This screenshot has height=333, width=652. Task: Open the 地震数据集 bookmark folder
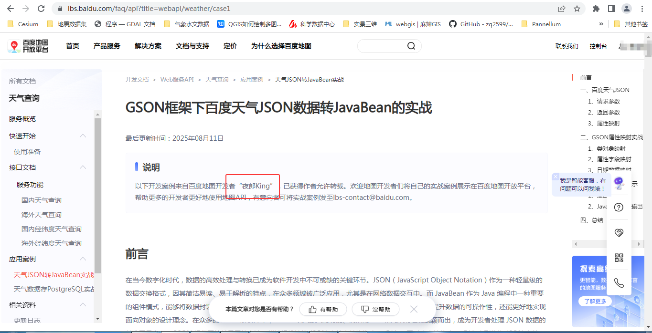pyautogui.click(x=67, y=24)
